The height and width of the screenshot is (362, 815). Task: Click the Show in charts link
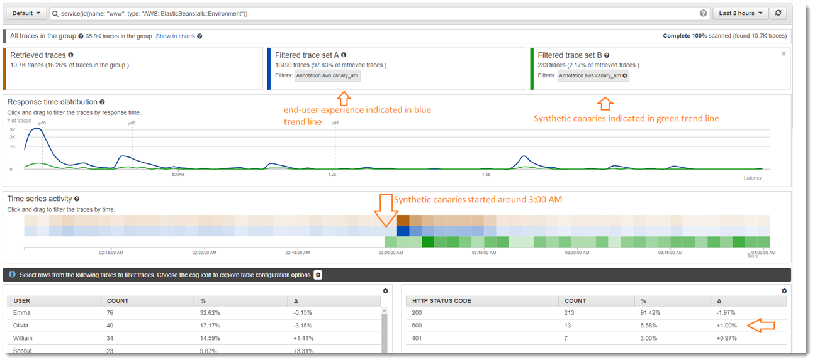pyautogui.click(x=176, y=36)
